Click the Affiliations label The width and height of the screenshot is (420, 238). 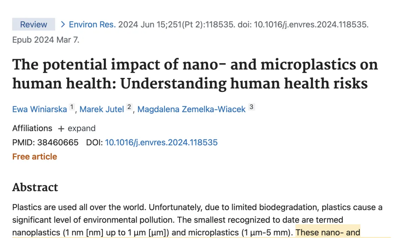coord(32,128)
